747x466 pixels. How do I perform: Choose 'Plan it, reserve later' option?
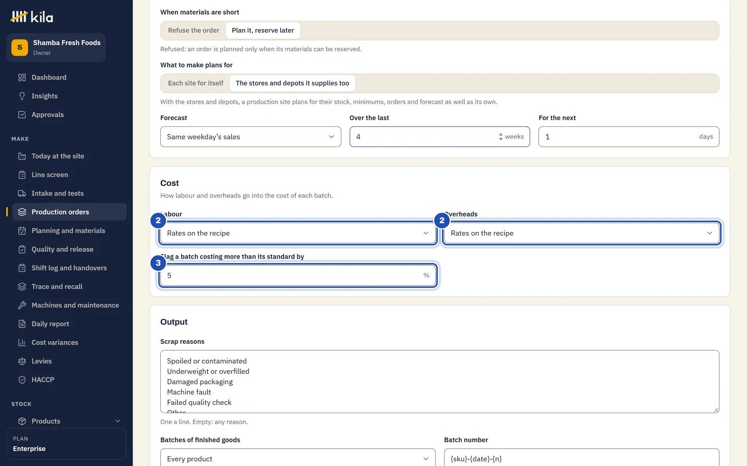click(x=263, y=31)
